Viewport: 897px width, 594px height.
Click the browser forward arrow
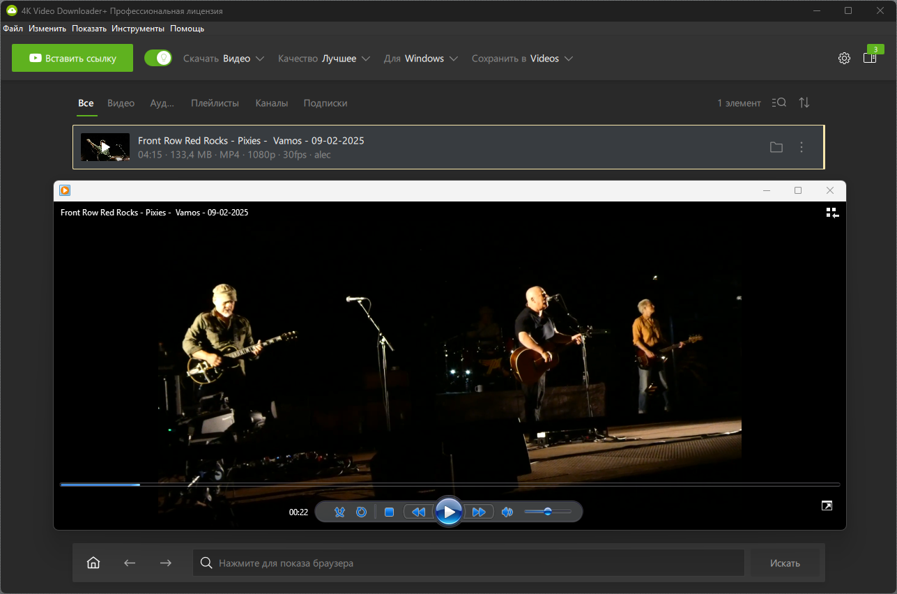[165, 563]
